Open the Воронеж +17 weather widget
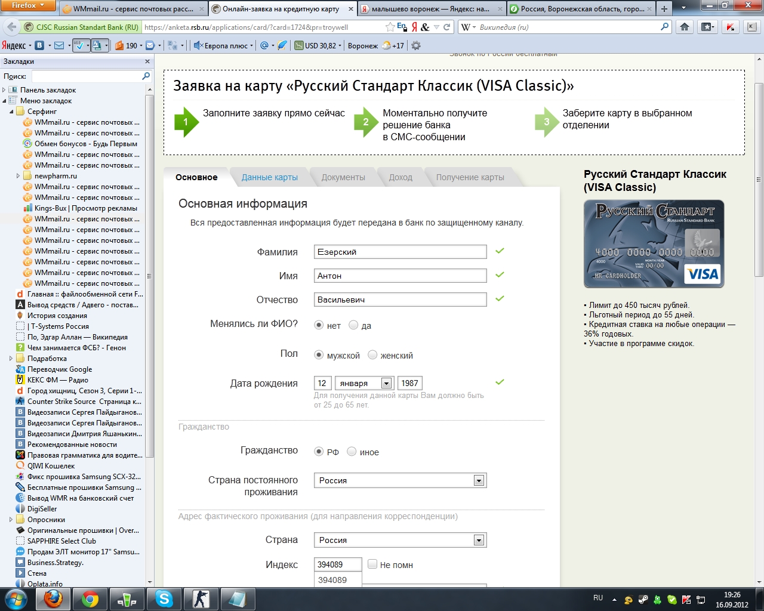764x611 pixels. [376, 45]
